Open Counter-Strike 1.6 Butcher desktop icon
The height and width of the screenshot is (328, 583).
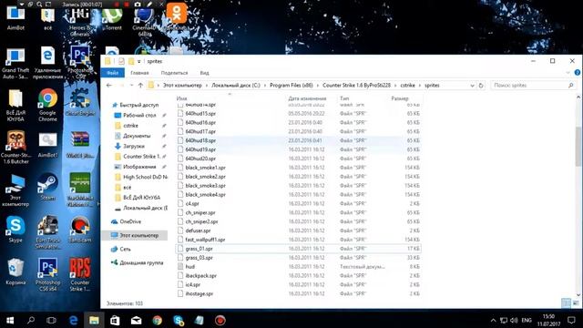tap(15, 148)
